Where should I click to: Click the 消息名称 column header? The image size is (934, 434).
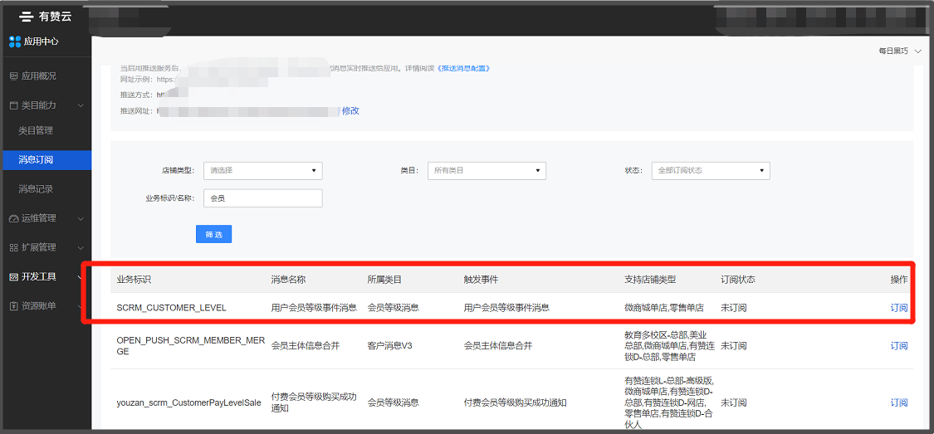tap(288, 280)
